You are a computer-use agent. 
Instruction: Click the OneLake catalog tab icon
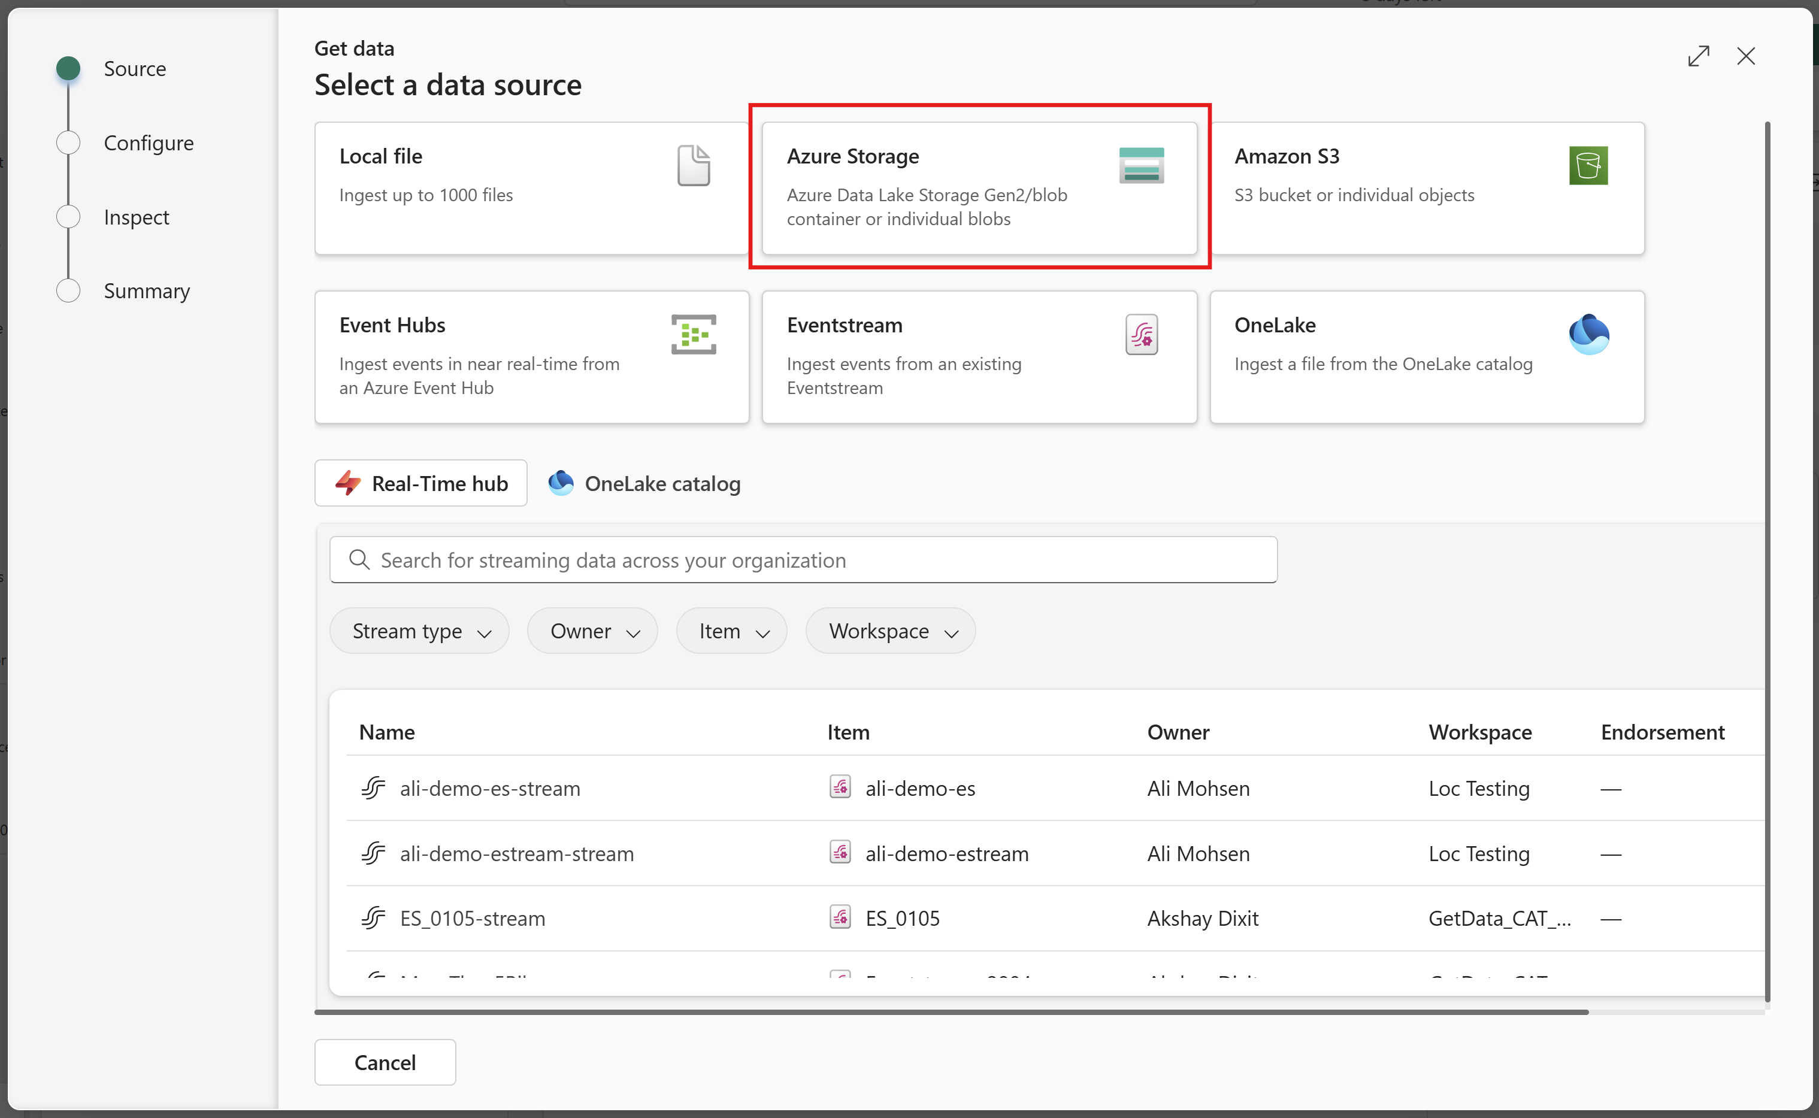561,483
